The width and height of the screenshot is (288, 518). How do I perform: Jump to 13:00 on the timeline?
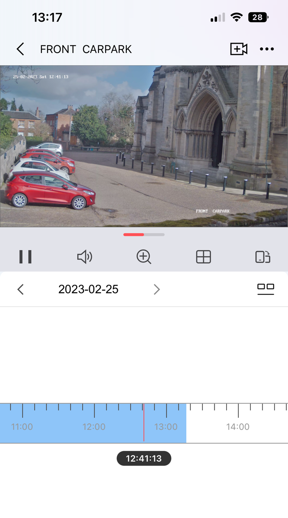click(x=166, y=427)
